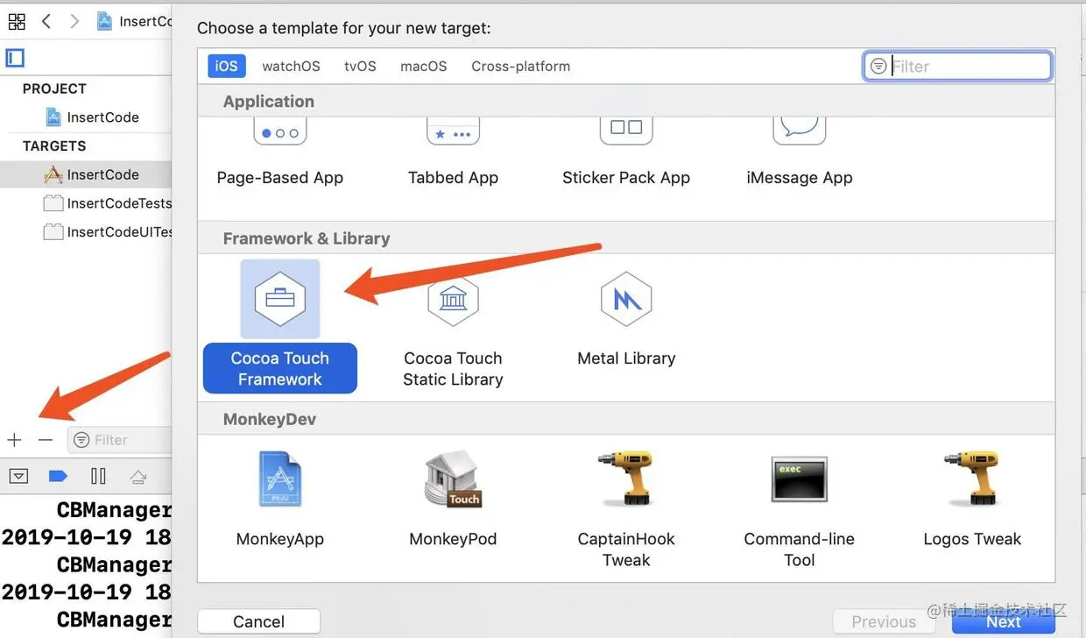
Task: Pause program execution in debug bar
Action: (x=98, y=476)
